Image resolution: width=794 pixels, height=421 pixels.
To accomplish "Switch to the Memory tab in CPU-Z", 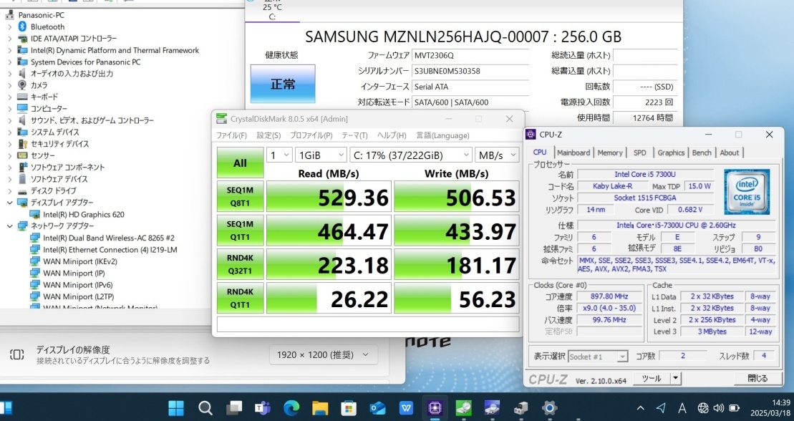I will (x=610, y=153).
